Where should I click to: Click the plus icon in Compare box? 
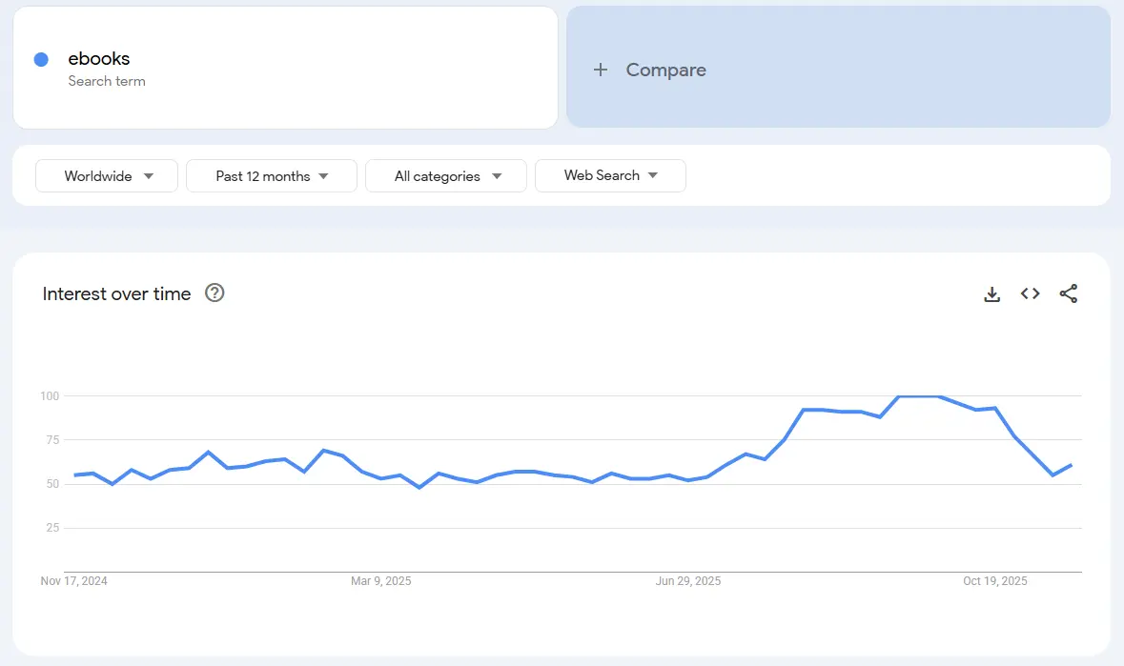[601, 70]
